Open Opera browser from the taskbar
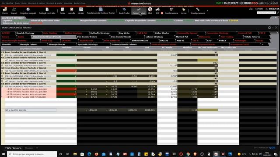The width and height of the screenshot is (280, 157). click(x=181, y=154)
